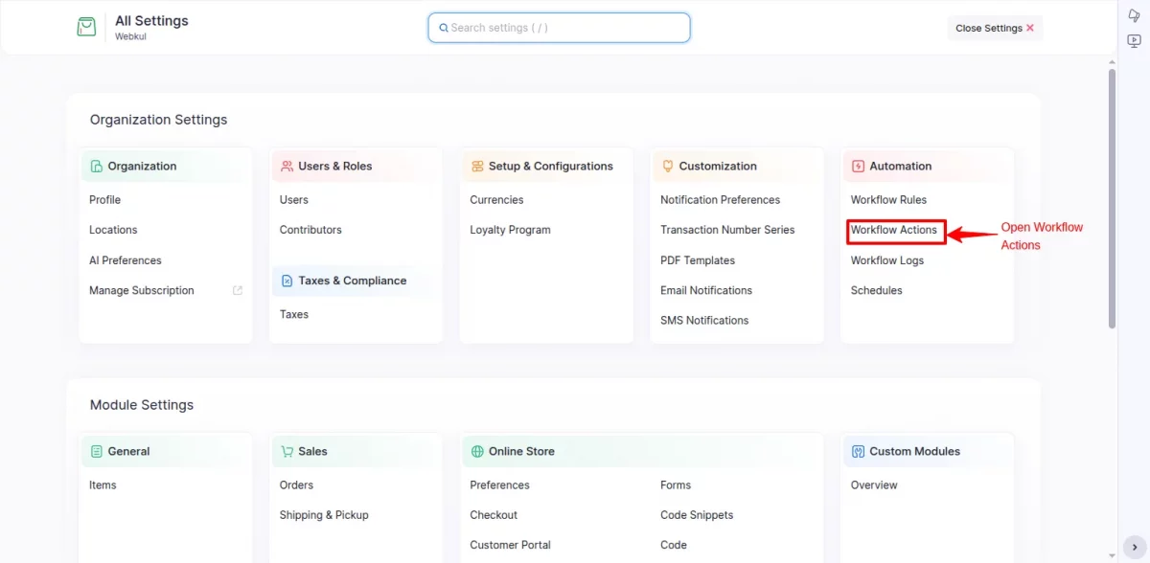
Task: Open Locations settings
Action: (x=113, y=230)
